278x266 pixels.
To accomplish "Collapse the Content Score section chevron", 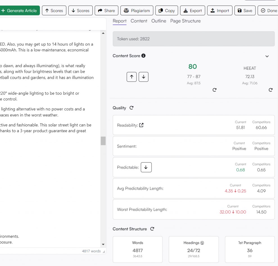I will [x=267, y=56].
